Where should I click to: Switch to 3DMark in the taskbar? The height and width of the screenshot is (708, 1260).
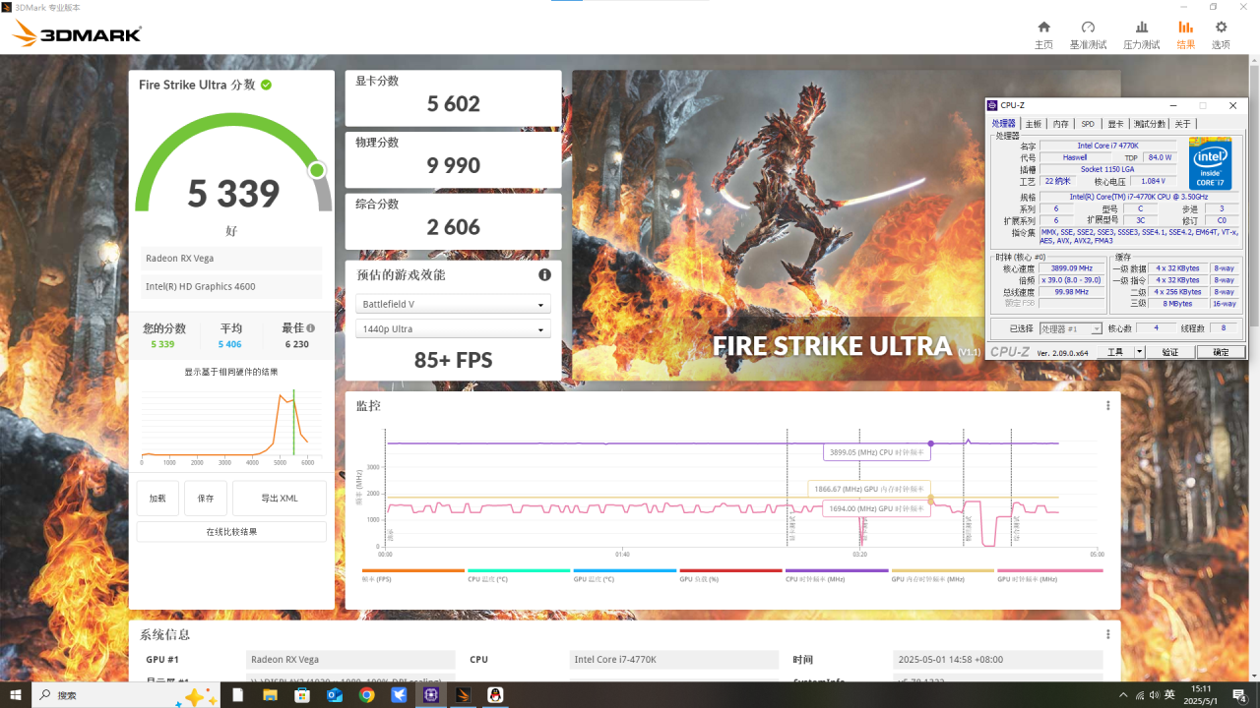click(x=464, y=695)
